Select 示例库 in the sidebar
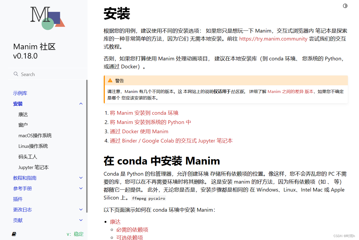Viewport: 359px width, 240px height. point(20,93)
